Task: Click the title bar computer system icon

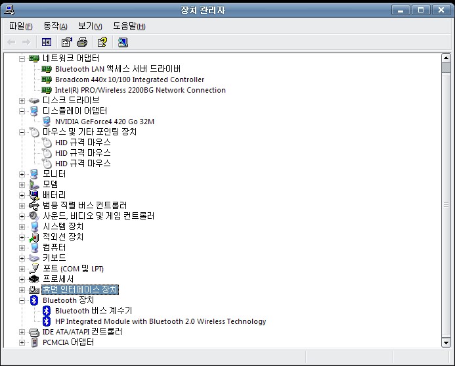Action: [9, 10]
